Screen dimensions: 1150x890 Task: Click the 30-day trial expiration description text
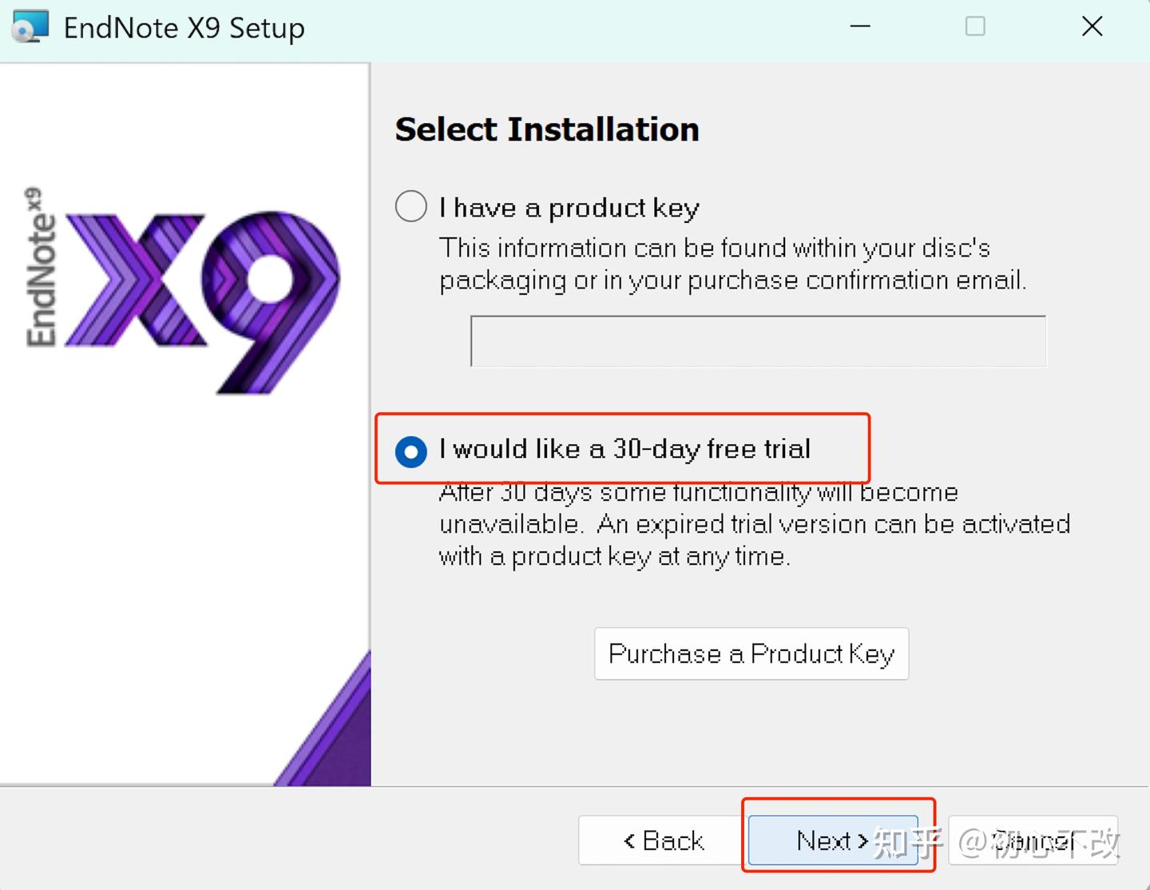(754, 524)
